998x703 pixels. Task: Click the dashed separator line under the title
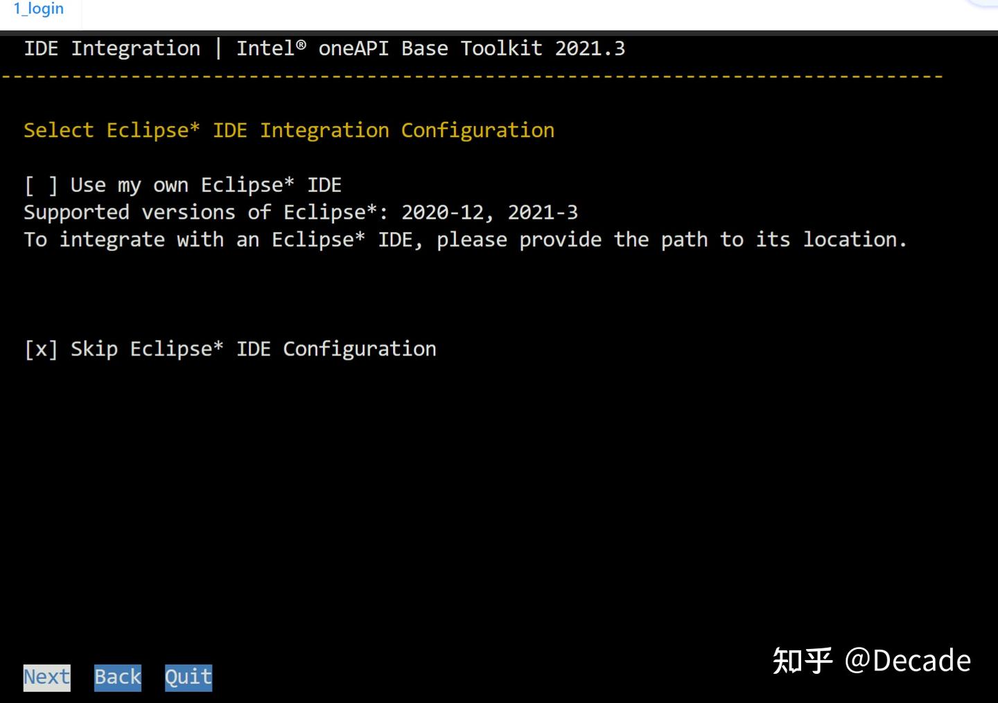(471, 75)
